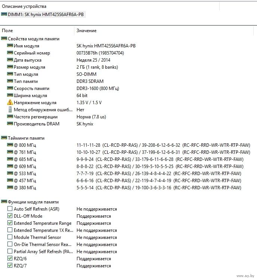Uncheck the DLL-Off Mode checkbox
The width and height of the screenshot is (257, 280).
(10, 216)
